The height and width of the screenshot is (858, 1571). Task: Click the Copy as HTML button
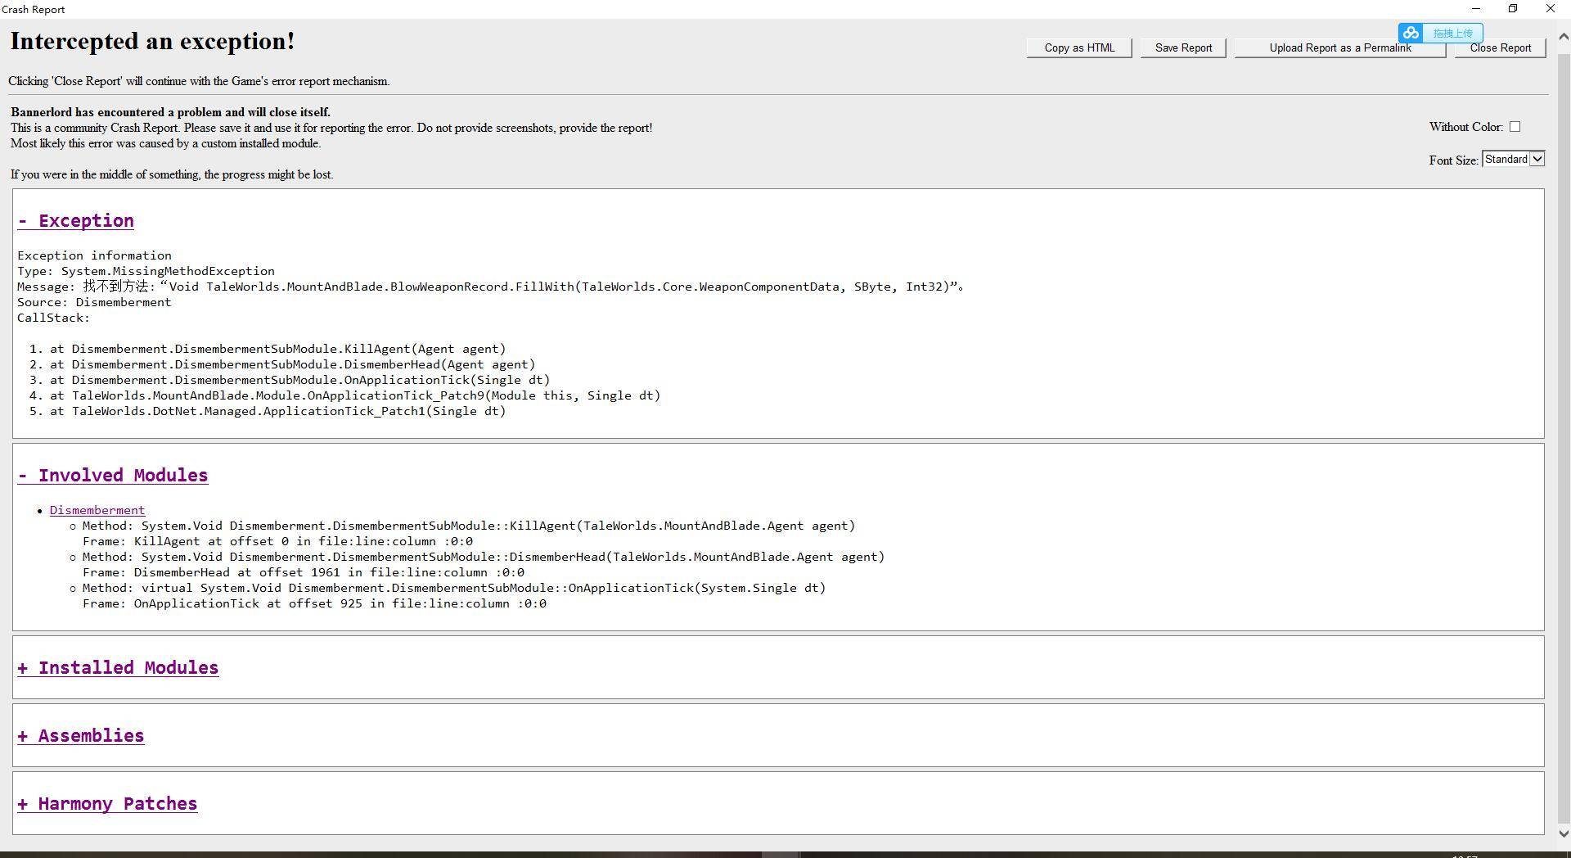(1079, 48)
